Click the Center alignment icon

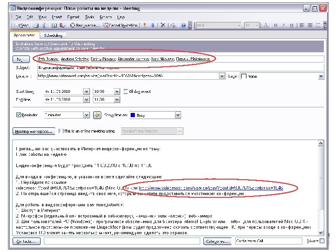(310, 25)
